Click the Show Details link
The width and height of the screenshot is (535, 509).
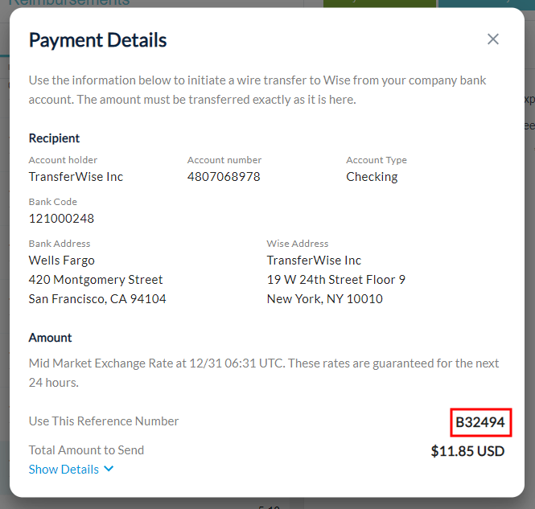(63, 470)
